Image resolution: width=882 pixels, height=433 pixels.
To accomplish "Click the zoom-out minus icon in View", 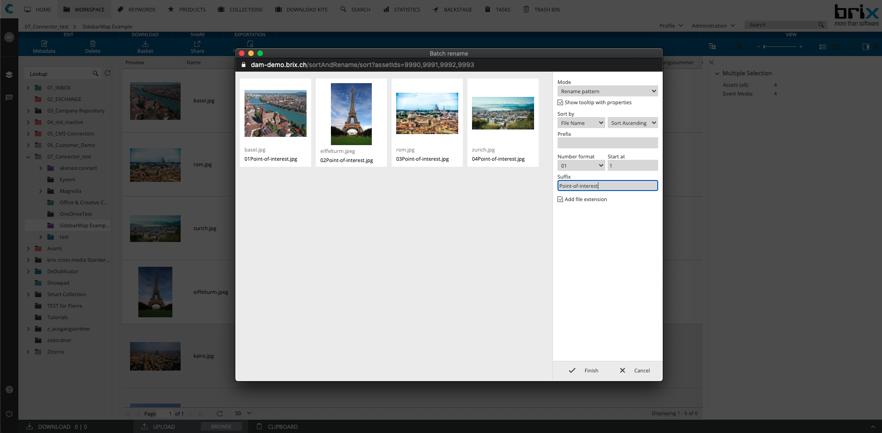I will 758,47.
